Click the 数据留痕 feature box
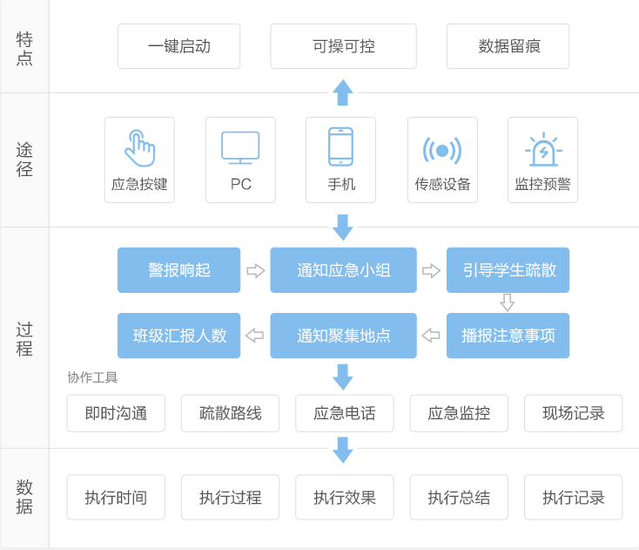 (x=508, y=46)
